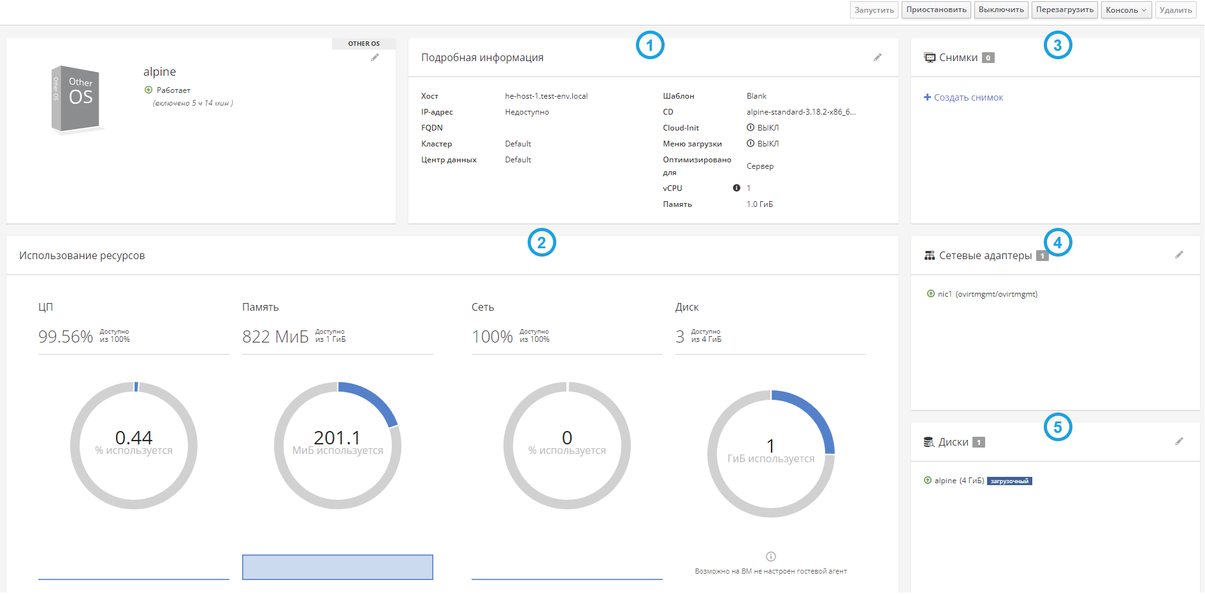
Task: Click the vCPU info icon
Action: point(737,188)
